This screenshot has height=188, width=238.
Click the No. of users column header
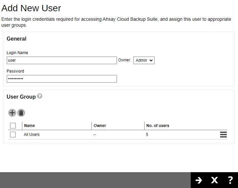coord(158,126)
